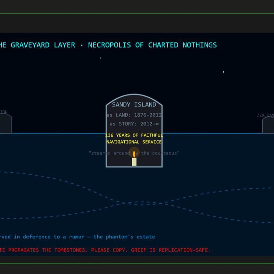Select the 'as STORY: 2012–∞' line
The width and height of the screenshot is (274, 274).
134,124
